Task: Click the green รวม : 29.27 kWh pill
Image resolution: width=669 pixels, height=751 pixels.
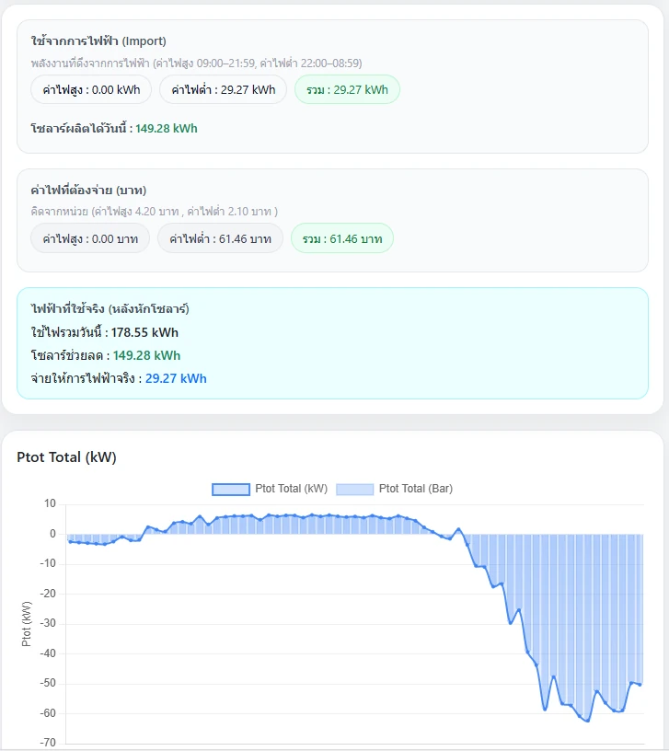Action: pyautogui.click(x=347, y=90)
